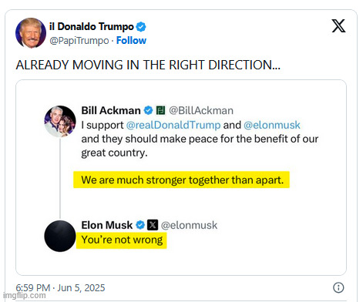Image resolution: width=363 pixels, height=302 pixels.
Task: Click the X affiliate badge beside Elon Musk
Action: [153, 225]
